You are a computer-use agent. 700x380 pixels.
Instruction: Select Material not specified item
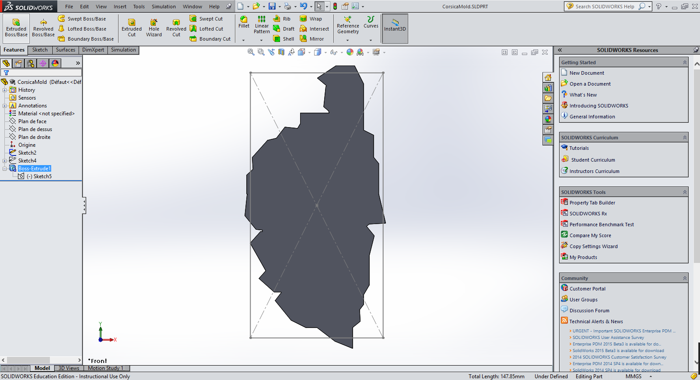click(x=46, y=114)
